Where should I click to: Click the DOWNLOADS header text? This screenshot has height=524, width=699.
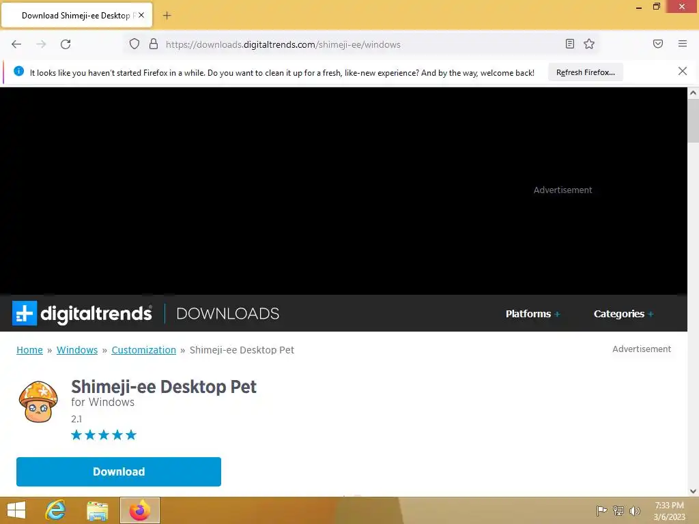coord(228,314)
